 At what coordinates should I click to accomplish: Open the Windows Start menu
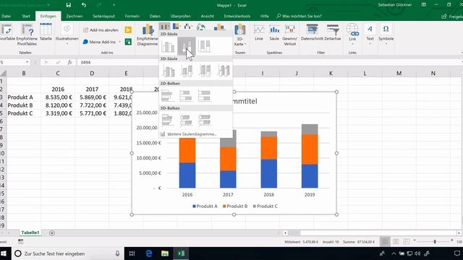coord(4,253)
